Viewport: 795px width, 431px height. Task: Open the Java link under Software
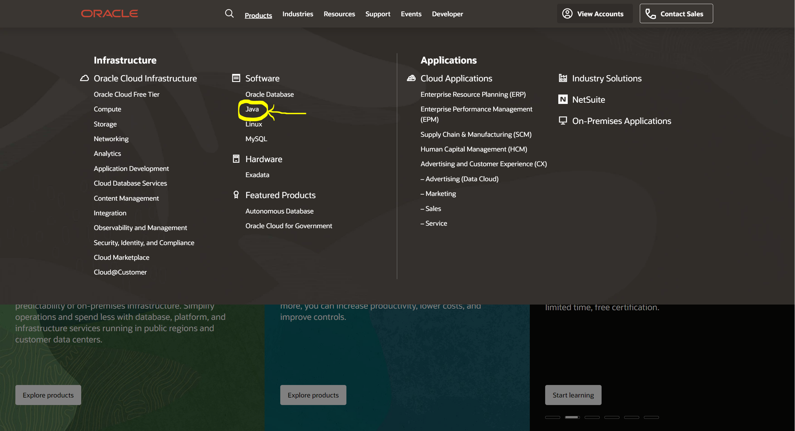tap(252, 109)
